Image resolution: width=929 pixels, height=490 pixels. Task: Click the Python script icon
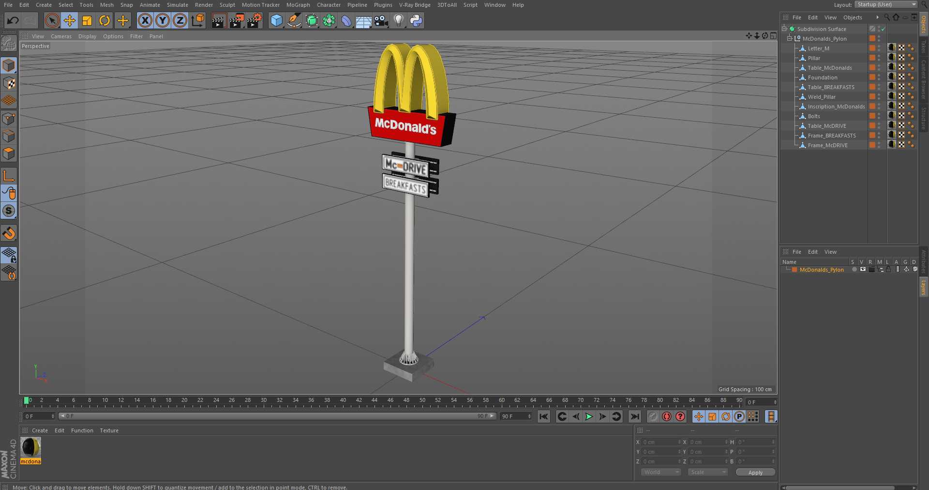tap(416, 20)
